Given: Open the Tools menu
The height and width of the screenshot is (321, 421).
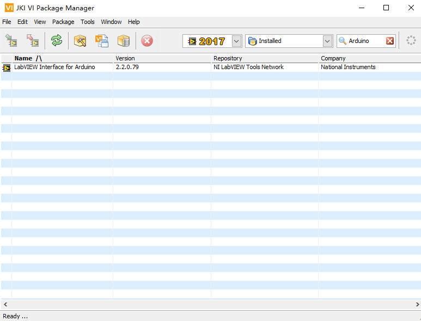Looking at the screenshot, I should coord(88,22).
